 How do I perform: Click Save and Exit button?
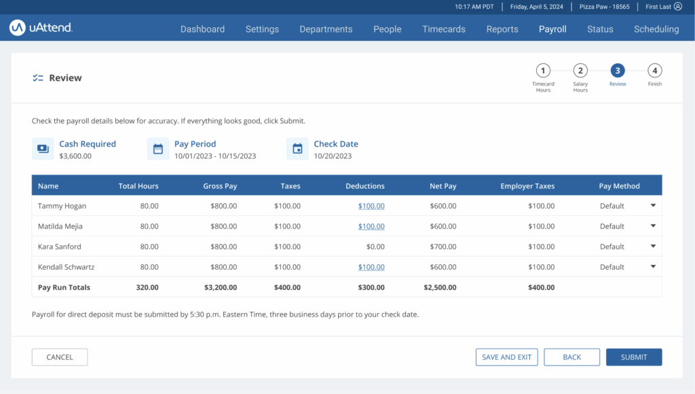point(506,357)
